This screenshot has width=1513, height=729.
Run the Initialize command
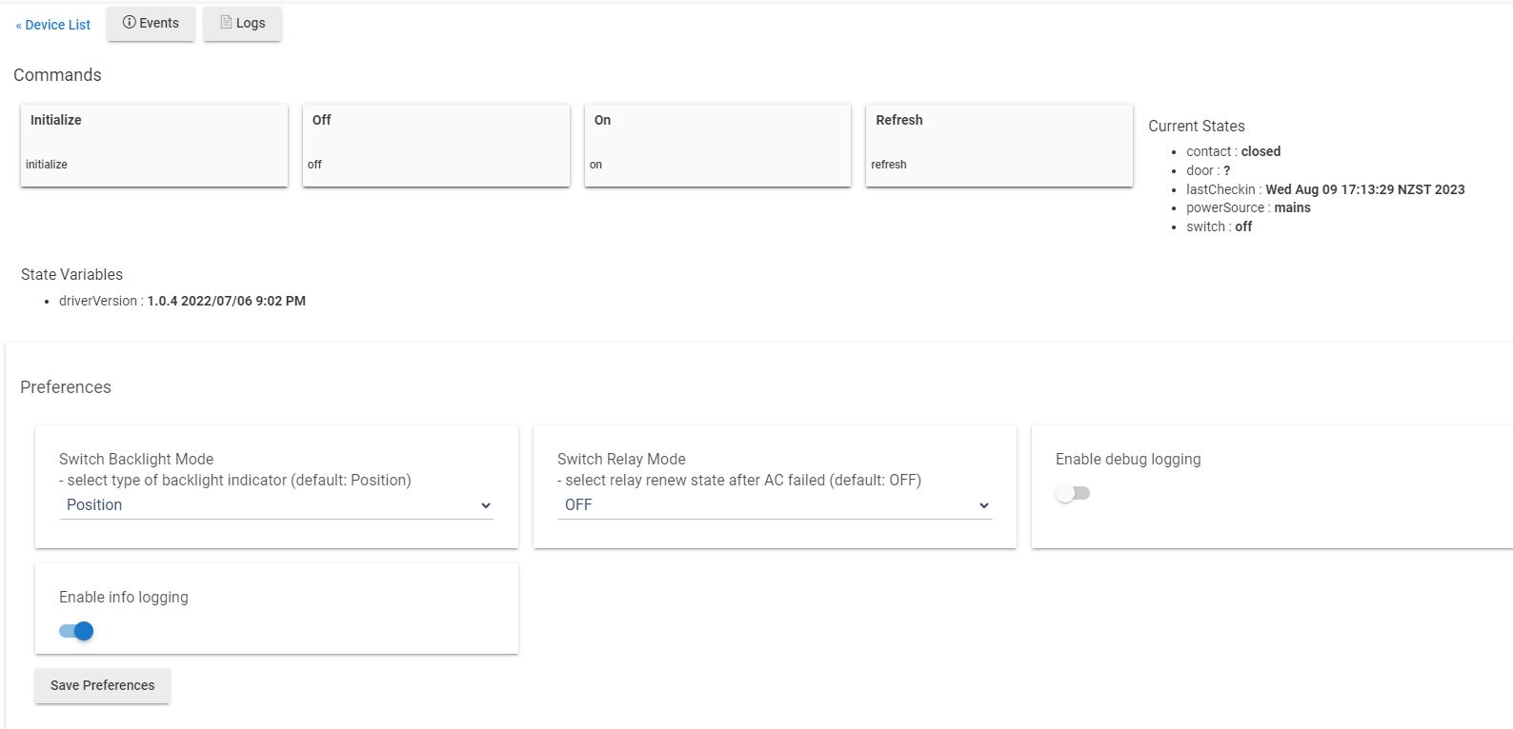(153, 145)
